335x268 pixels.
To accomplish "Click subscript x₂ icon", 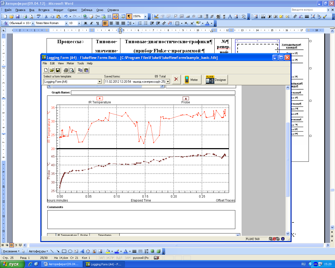I will 186,23.
